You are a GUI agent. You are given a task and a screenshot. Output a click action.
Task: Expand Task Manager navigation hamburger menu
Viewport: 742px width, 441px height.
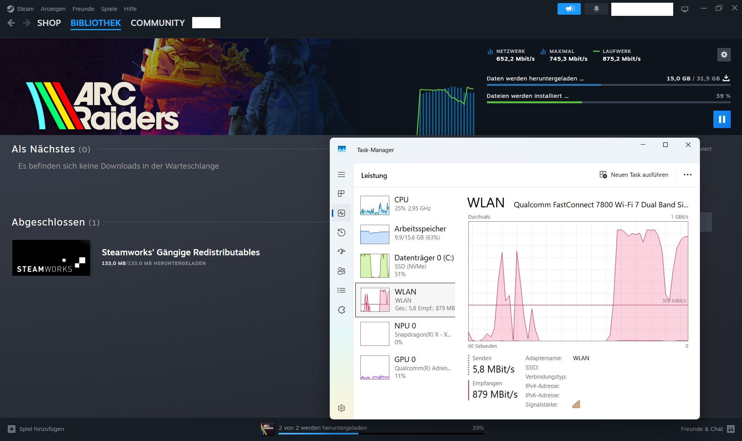(x=341, y=174)
